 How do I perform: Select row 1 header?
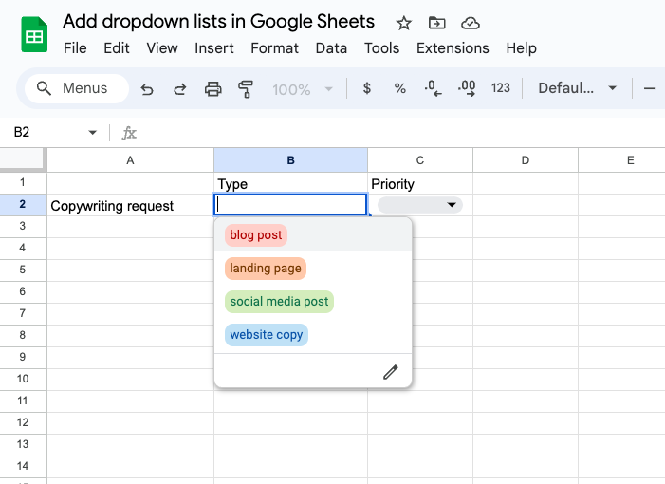click(23, 183)
